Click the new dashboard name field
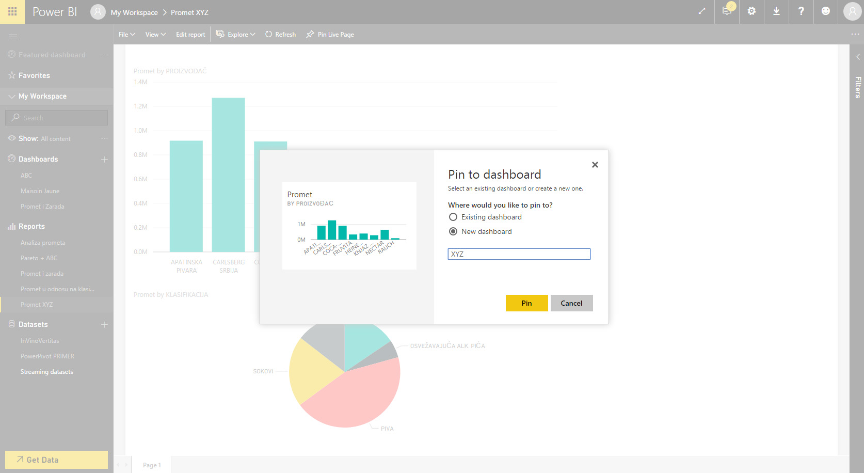 (519, 254)
